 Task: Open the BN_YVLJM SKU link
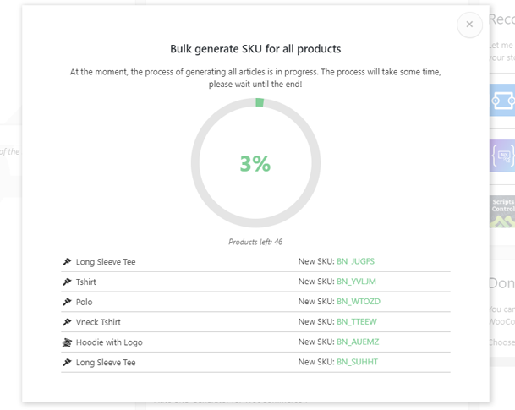356,282
